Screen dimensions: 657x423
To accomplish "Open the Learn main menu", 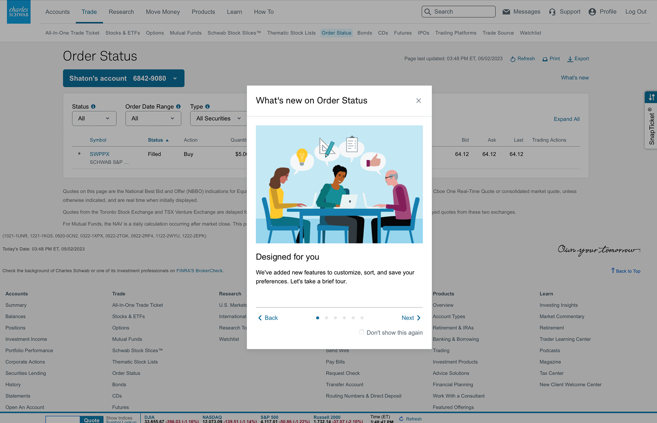I will 234,12.
